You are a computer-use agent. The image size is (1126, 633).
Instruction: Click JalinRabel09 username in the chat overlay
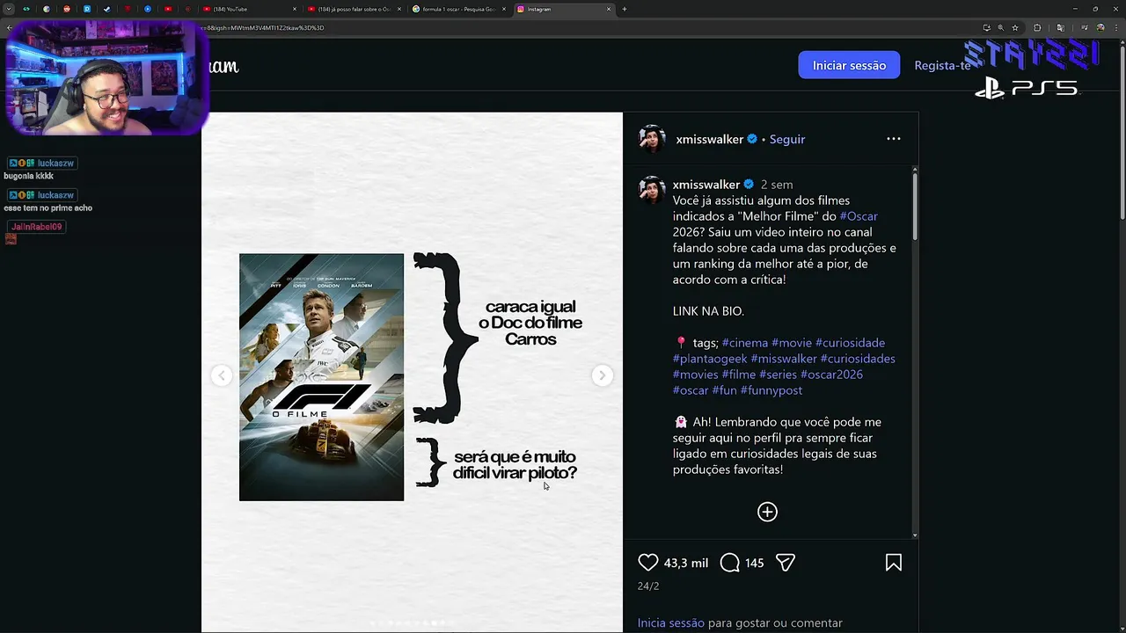[x=37, y=227]
